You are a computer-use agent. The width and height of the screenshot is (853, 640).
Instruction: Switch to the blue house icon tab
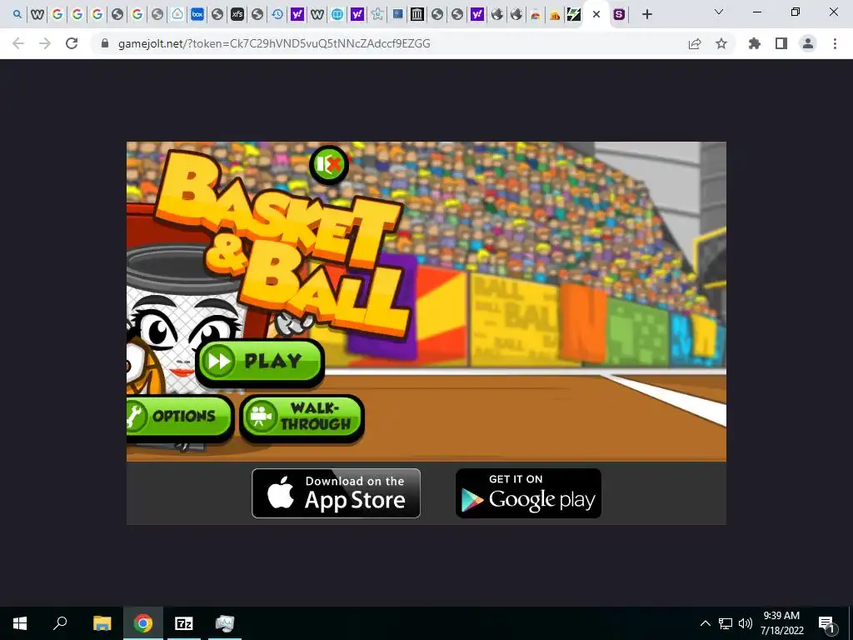[177, 15]
